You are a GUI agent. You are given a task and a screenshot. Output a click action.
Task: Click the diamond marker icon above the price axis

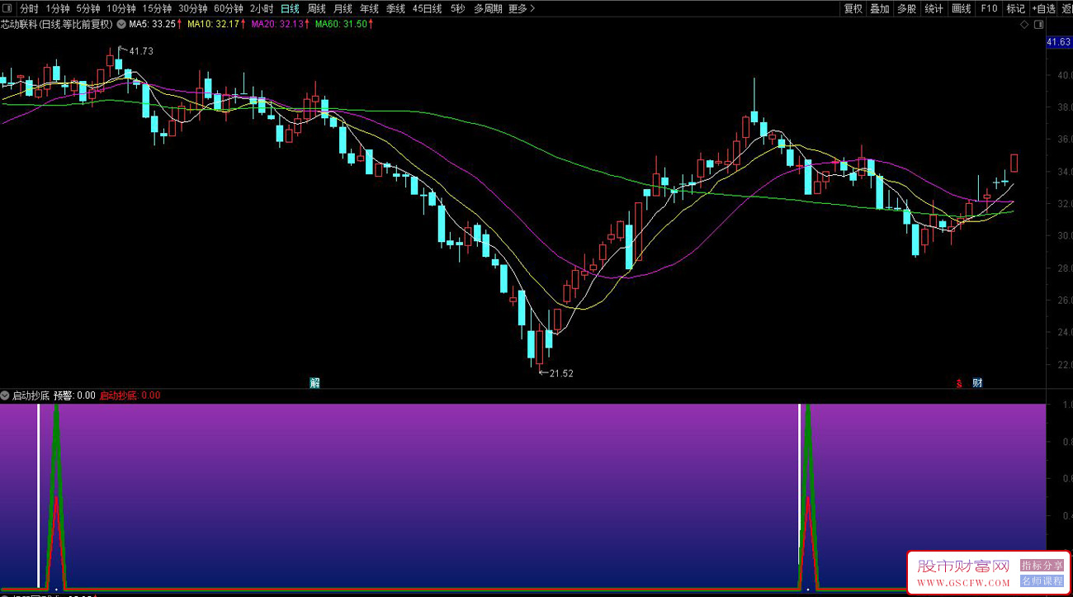pyautogui.click(x=1024, y=25)
